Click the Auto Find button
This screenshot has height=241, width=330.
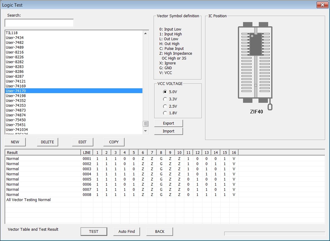pos(126,232)
